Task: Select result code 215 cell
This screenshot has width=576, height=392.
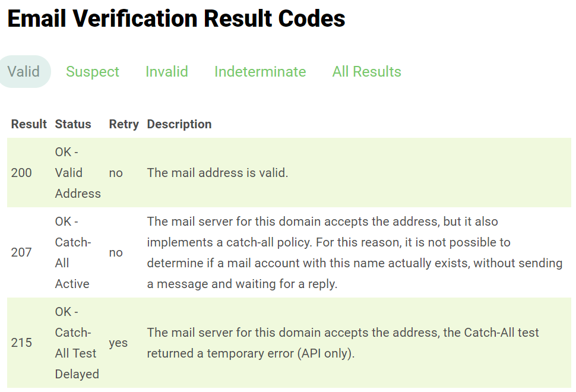Action: tap(21, 343)
